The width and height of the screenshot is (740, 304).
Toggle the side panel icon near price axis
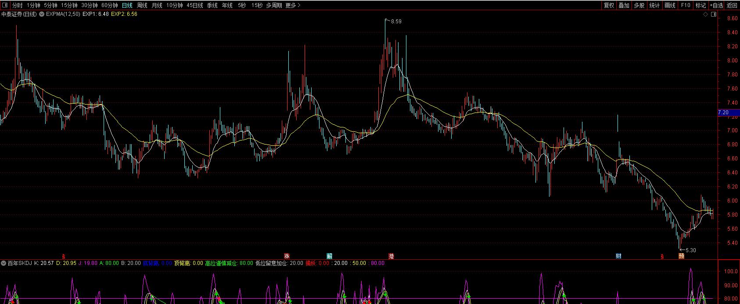point(714,14)
